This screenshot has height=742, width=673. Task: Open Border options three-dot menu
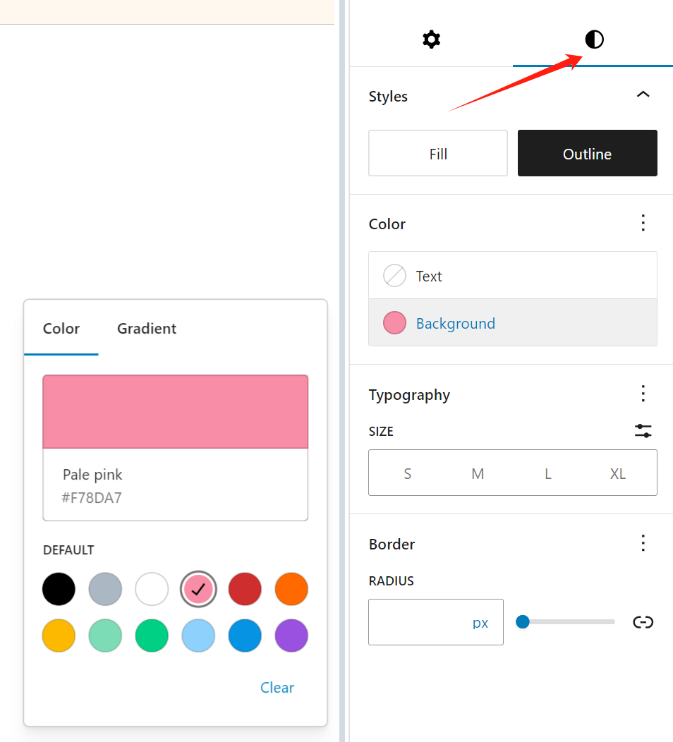643,543
